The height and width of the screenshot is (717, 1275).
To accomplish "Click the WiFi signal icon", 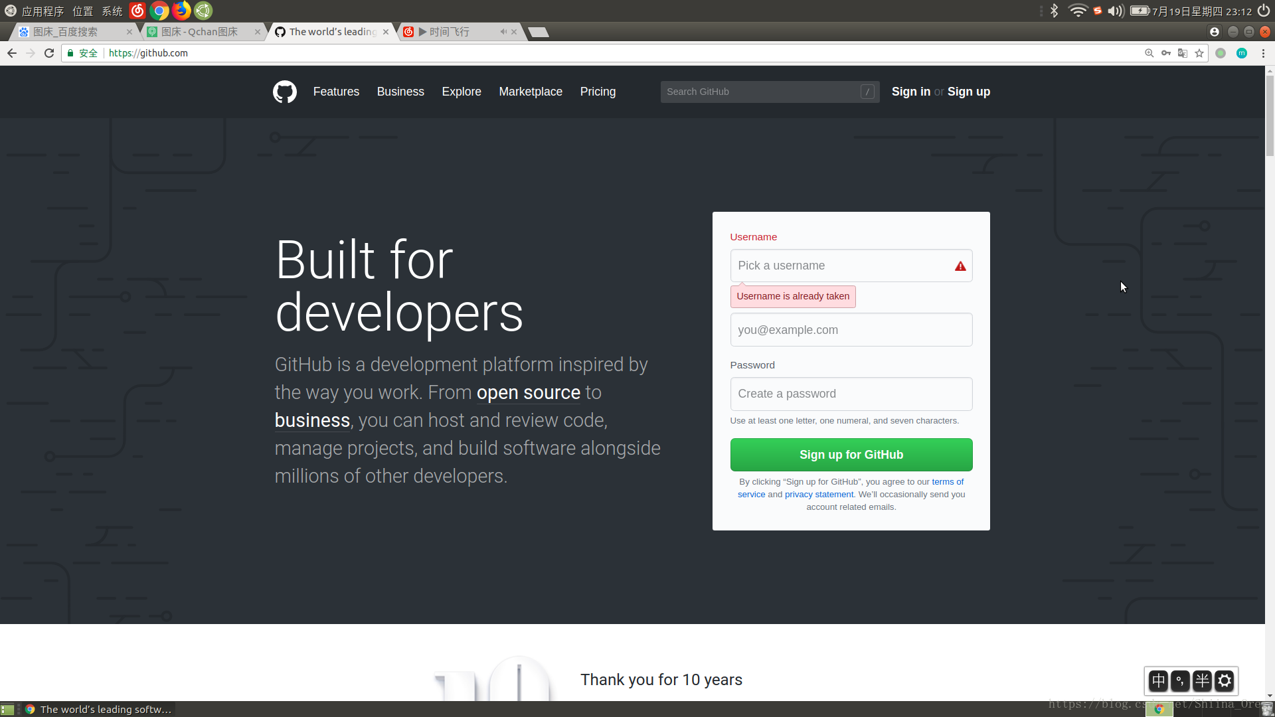I will (1072, 11).
